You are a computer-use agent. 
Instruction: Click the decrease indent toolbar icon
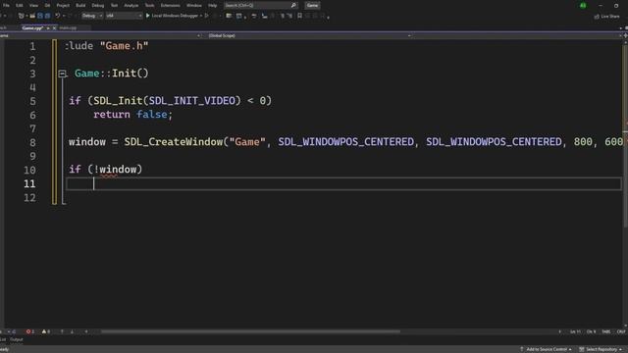point(282,16)
